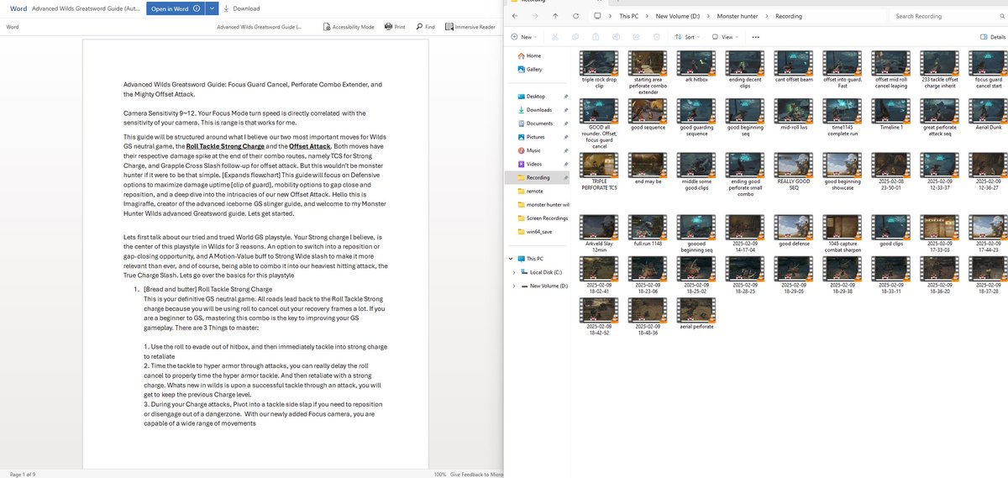Open the monster hunter wil sidebar folder
The height and width of the screenshot is (478, 1008).
click(x=543, y=204)
